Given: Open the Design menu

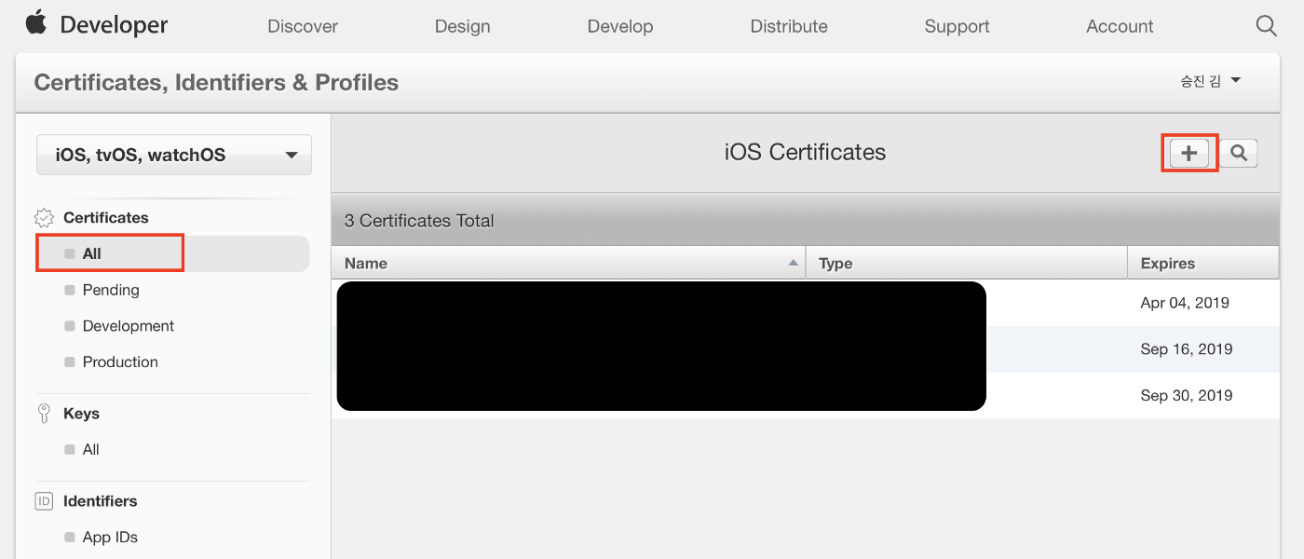Looking at the screenshot, I should tap(462, 26).
